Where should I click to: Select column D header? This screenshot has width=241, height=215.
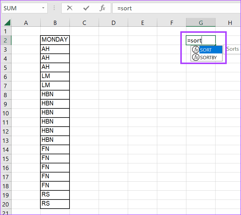[x=113, y=22]
